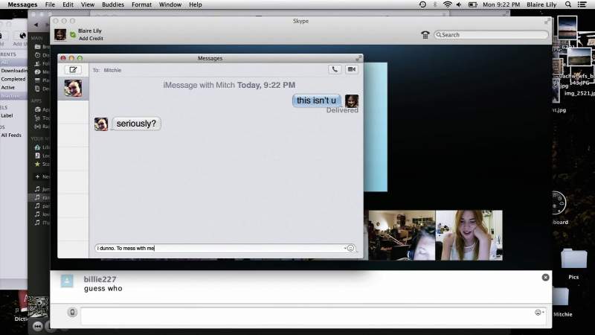Screen dimensions: 595x335
Task: Click the Skype online status icon
Action: tap(73, 34)
